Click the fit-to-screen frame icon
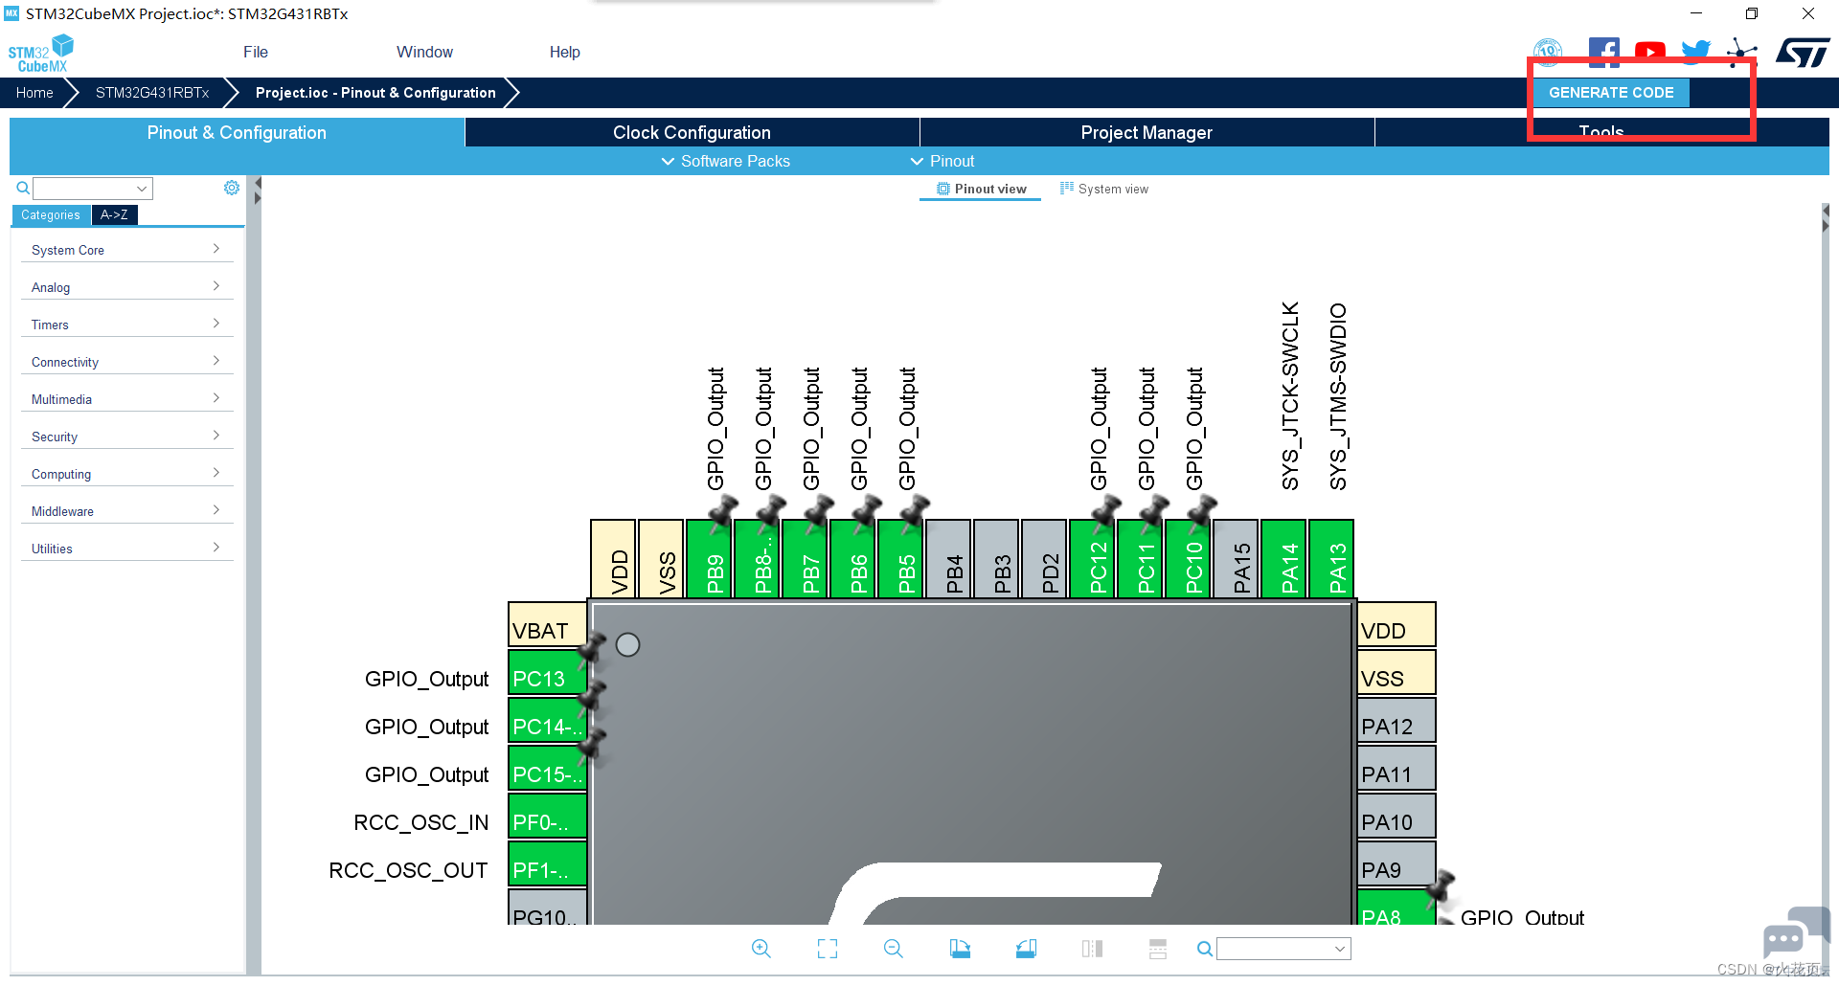 (828, 949)
